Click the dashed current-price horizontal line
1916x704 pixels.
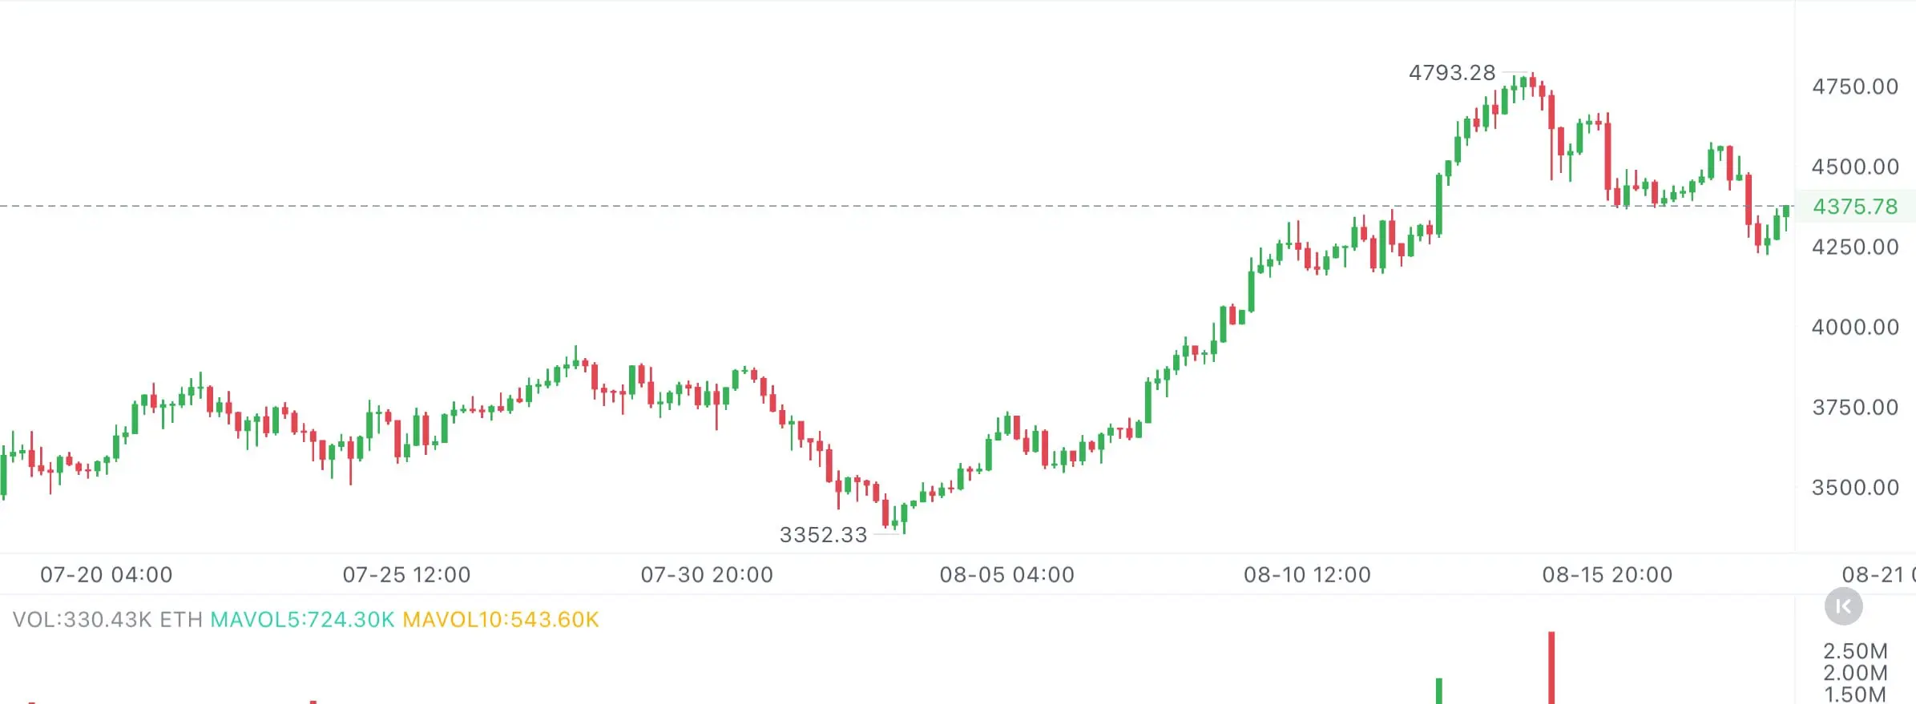tap(897, 207)
